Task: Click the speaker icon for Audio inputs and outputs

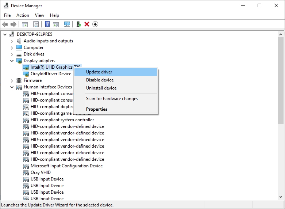Action: pos(19,41)
